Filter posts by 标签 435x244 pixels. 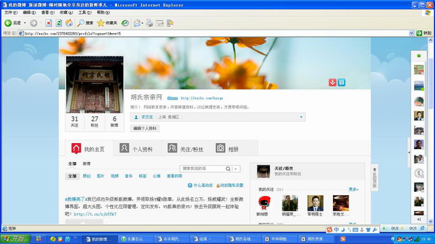click(143, 176)
